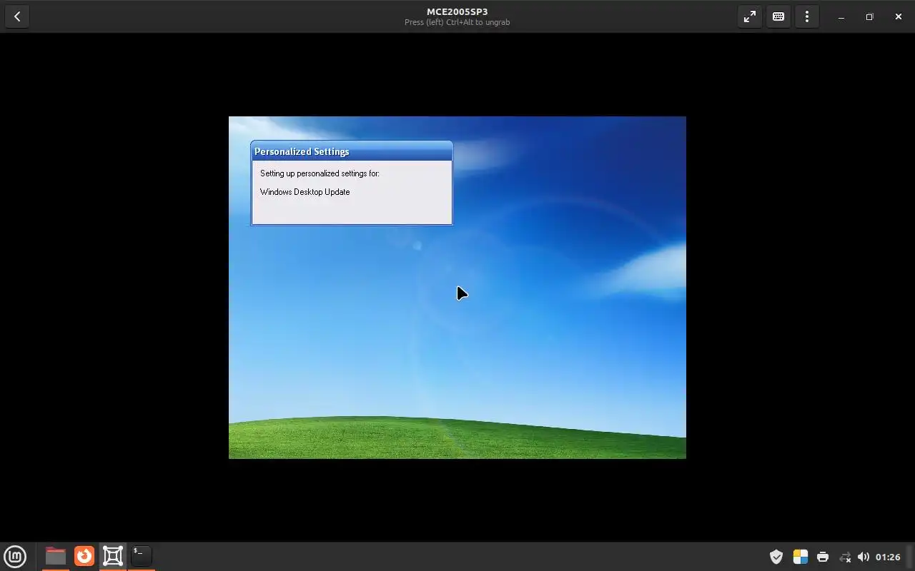Screen dimensions: 915x571
Task: Click the Personalized Settings dialog title bar
Action: [352, 151]
